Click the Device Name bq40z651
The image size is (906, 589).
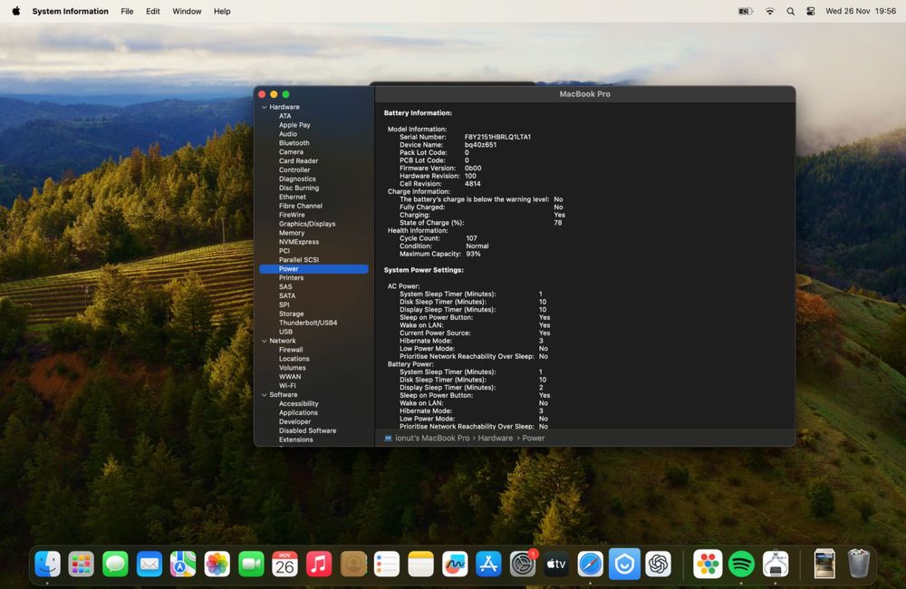point(480,144)
